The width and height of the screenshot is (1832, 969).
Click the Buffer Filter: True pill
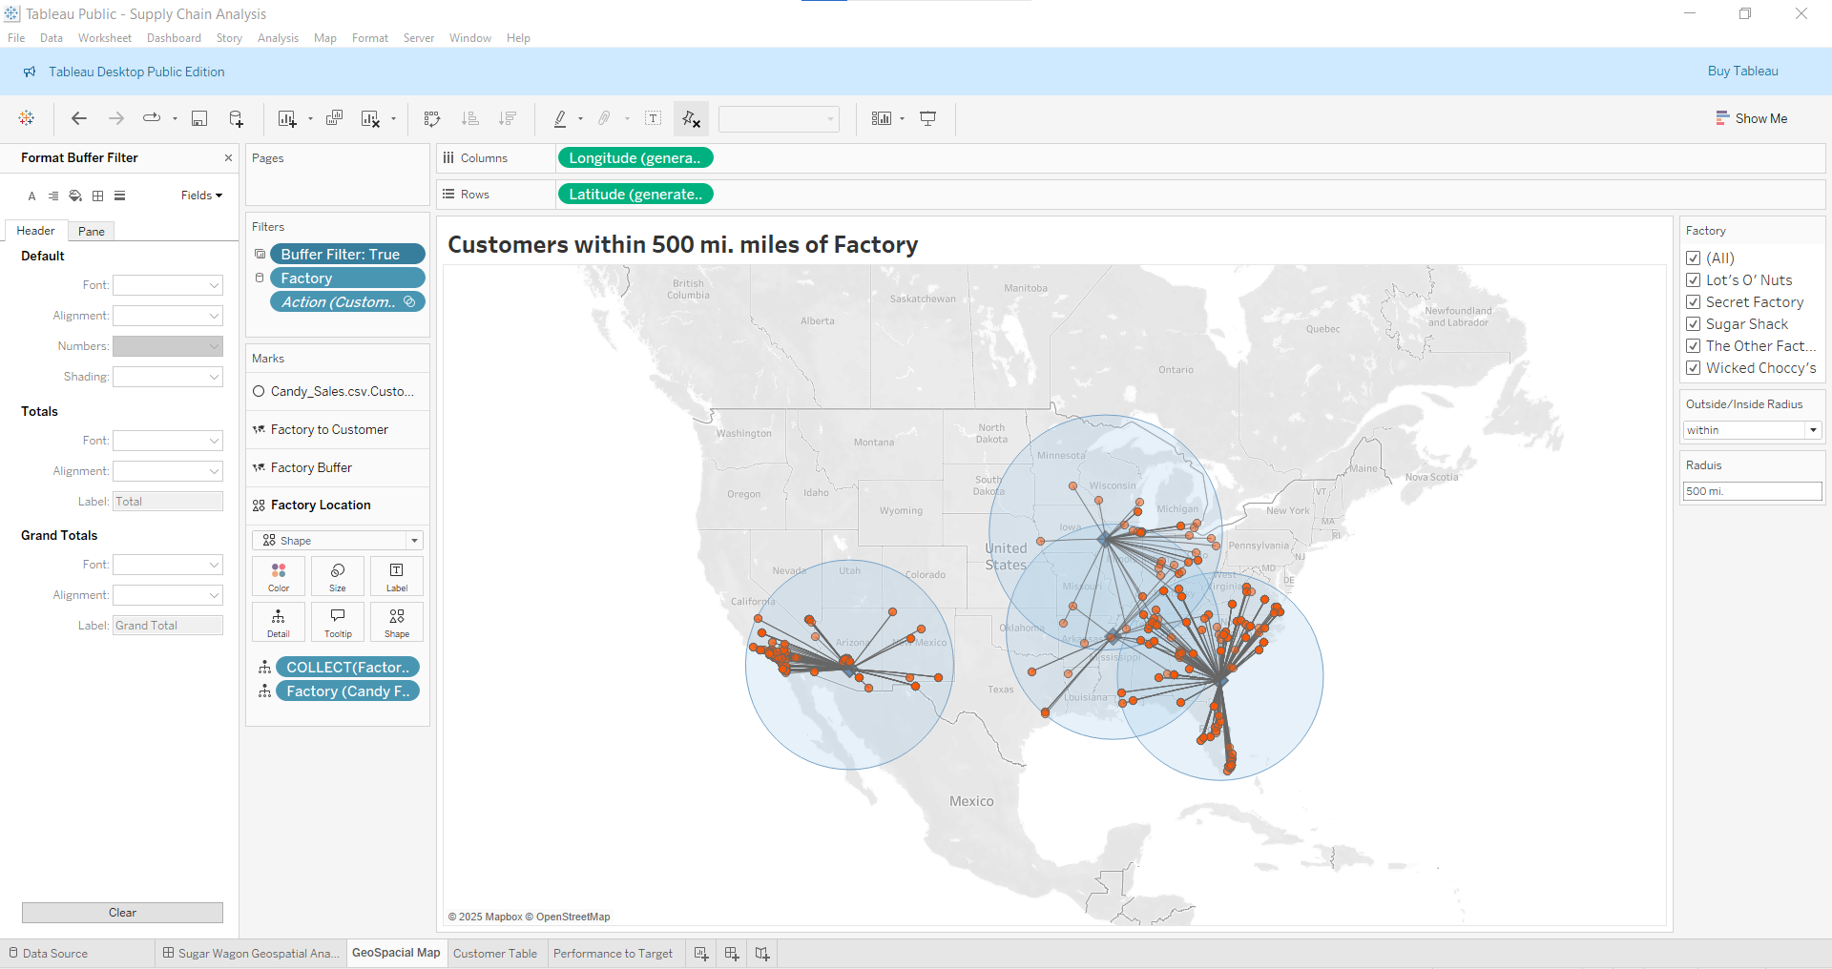tap(347, 254)
